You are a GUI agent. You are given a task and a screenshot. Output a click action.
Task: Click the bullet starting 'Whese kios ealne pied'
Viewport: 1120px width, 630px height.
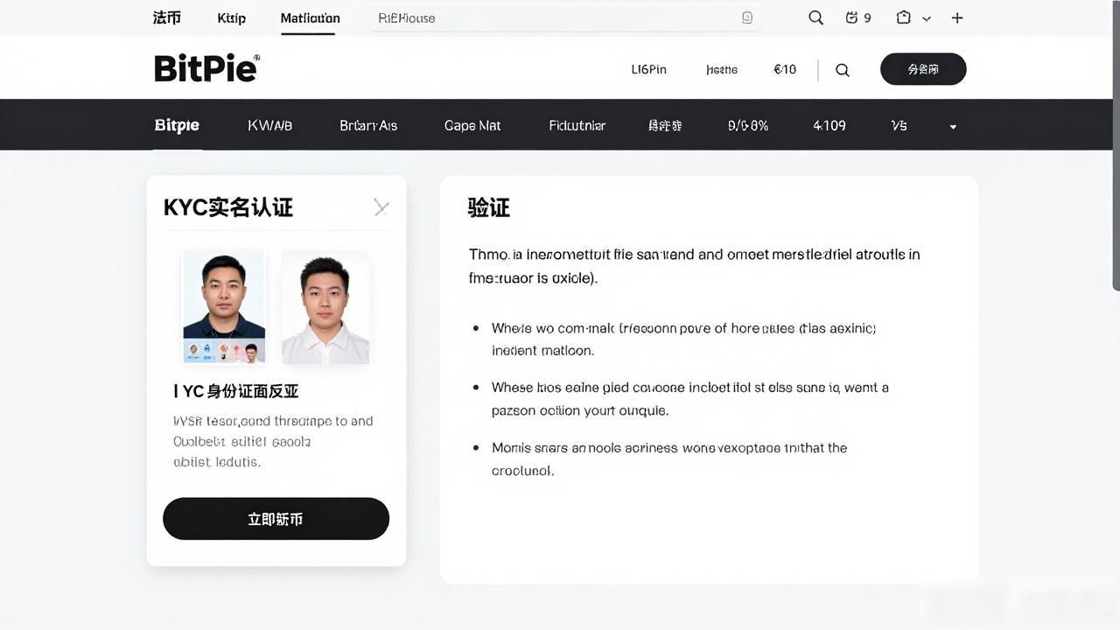[x=690, y=398]
